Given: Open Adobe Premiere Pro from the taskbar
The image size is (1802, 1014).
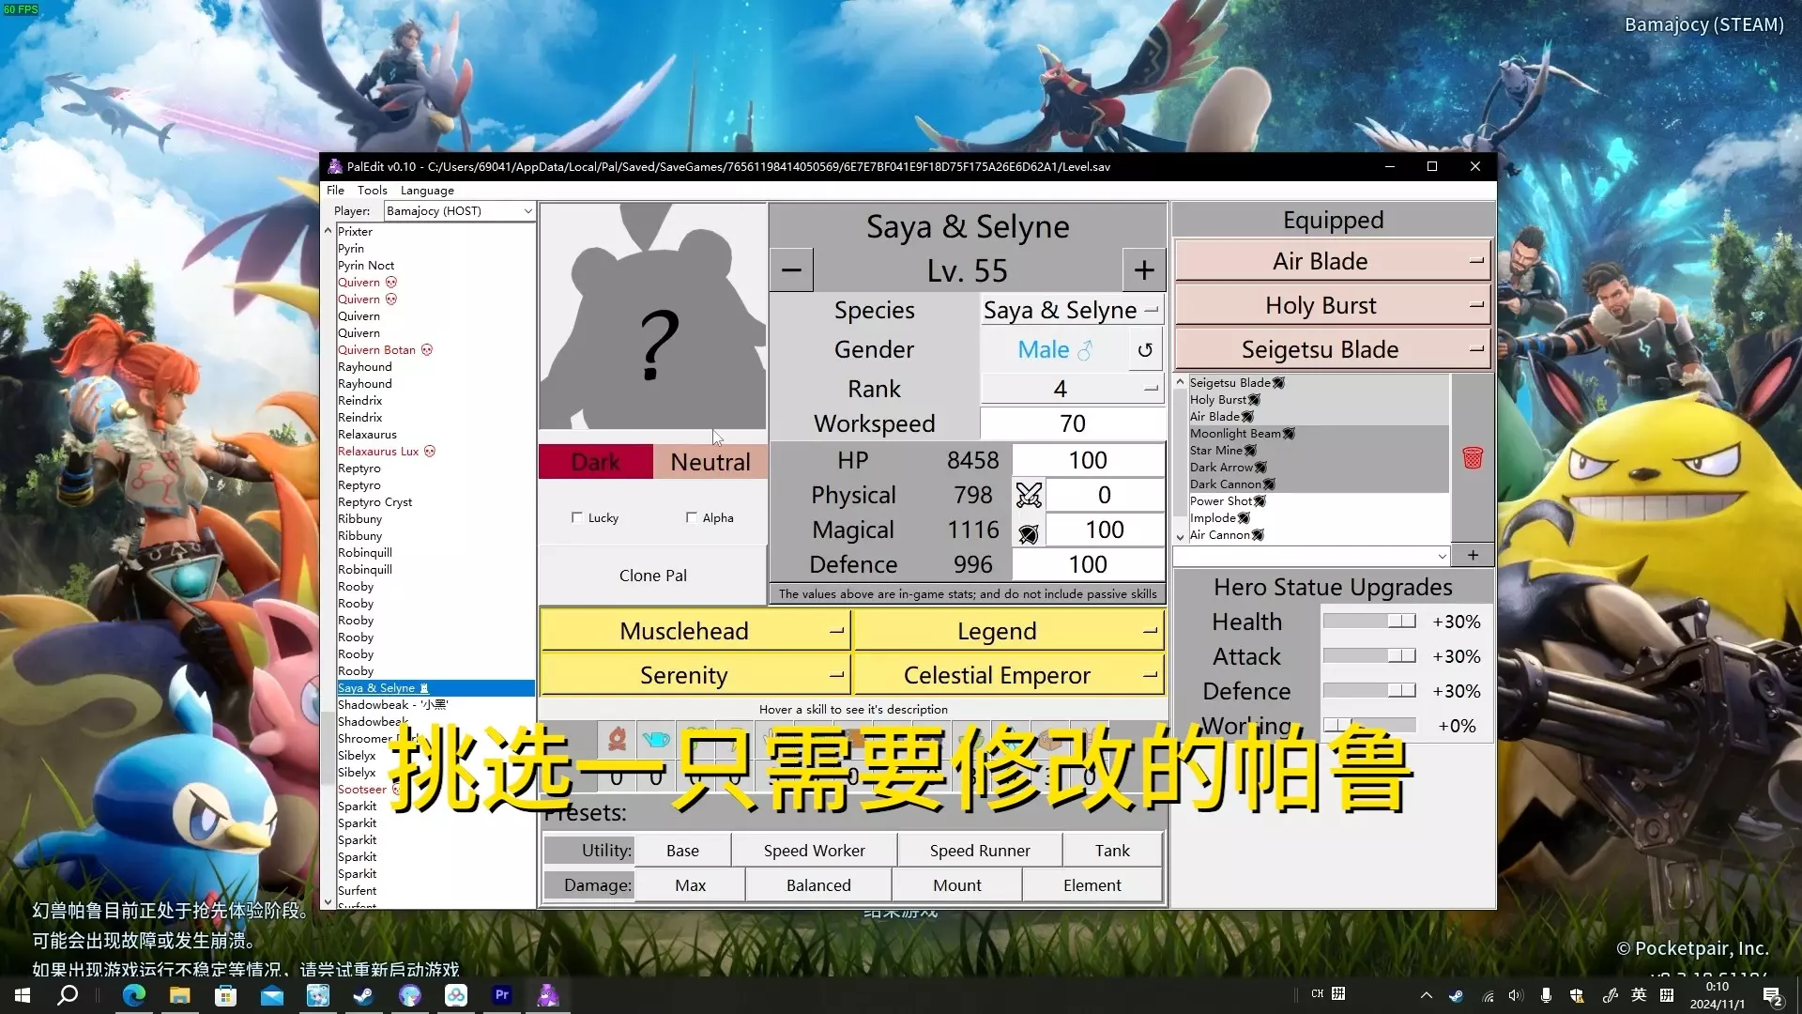Looking at the screenshot, I should (501, 995).
